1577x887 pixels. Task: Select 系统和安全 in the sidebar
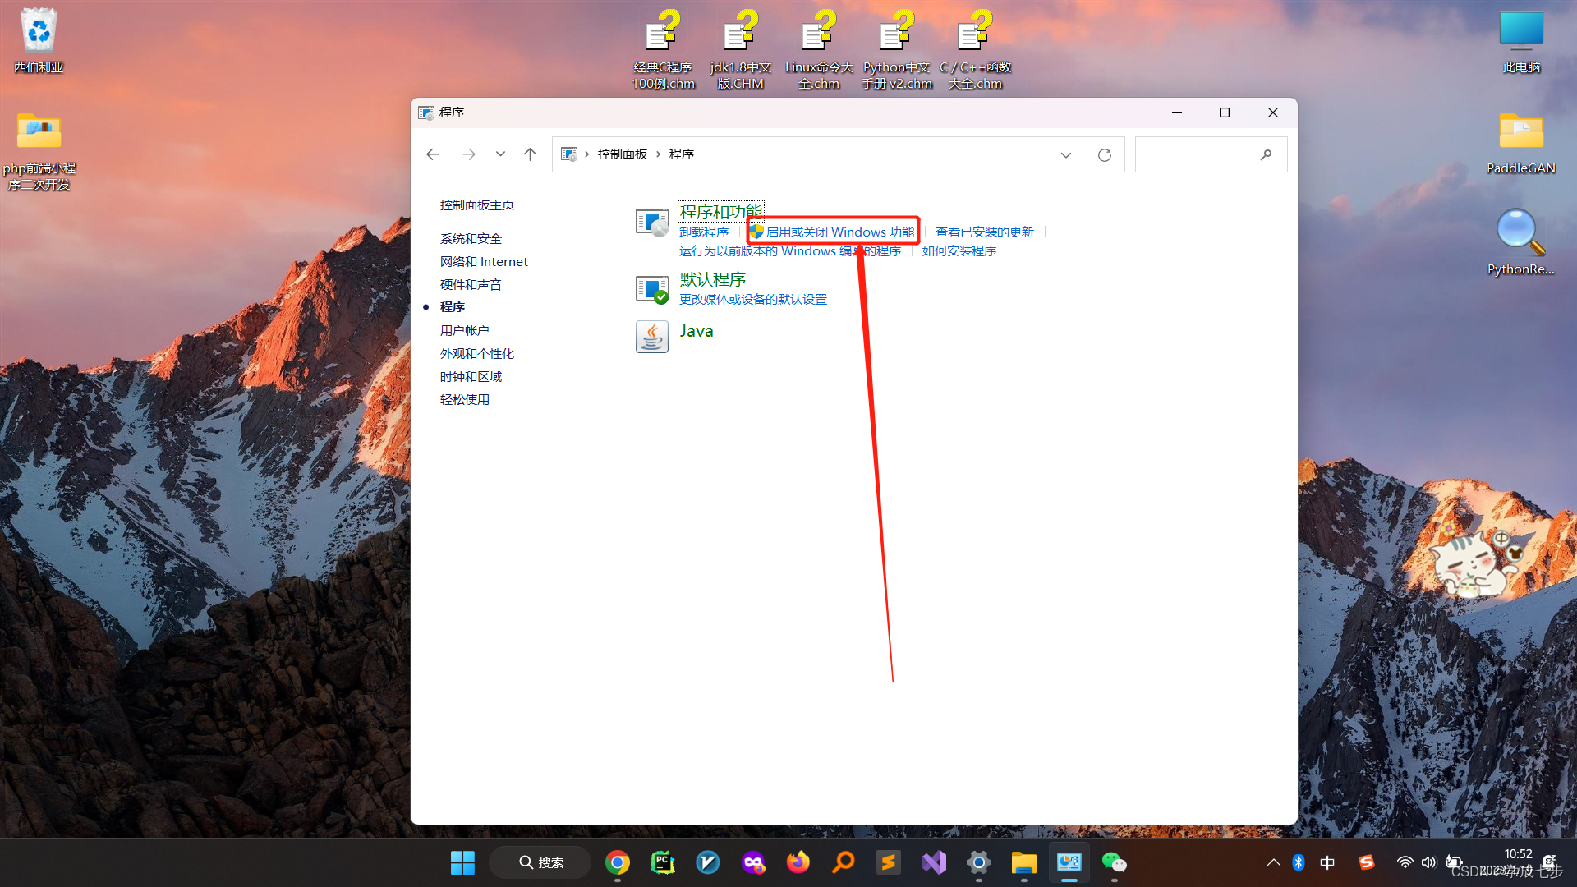click(471, 239)
